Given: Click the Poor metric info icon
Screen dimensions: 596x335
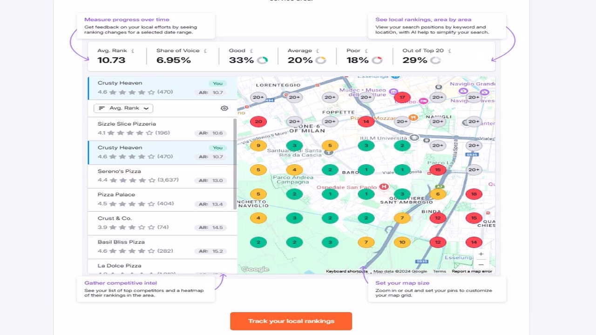Looking at the screenshot, I should coord(367,50).
